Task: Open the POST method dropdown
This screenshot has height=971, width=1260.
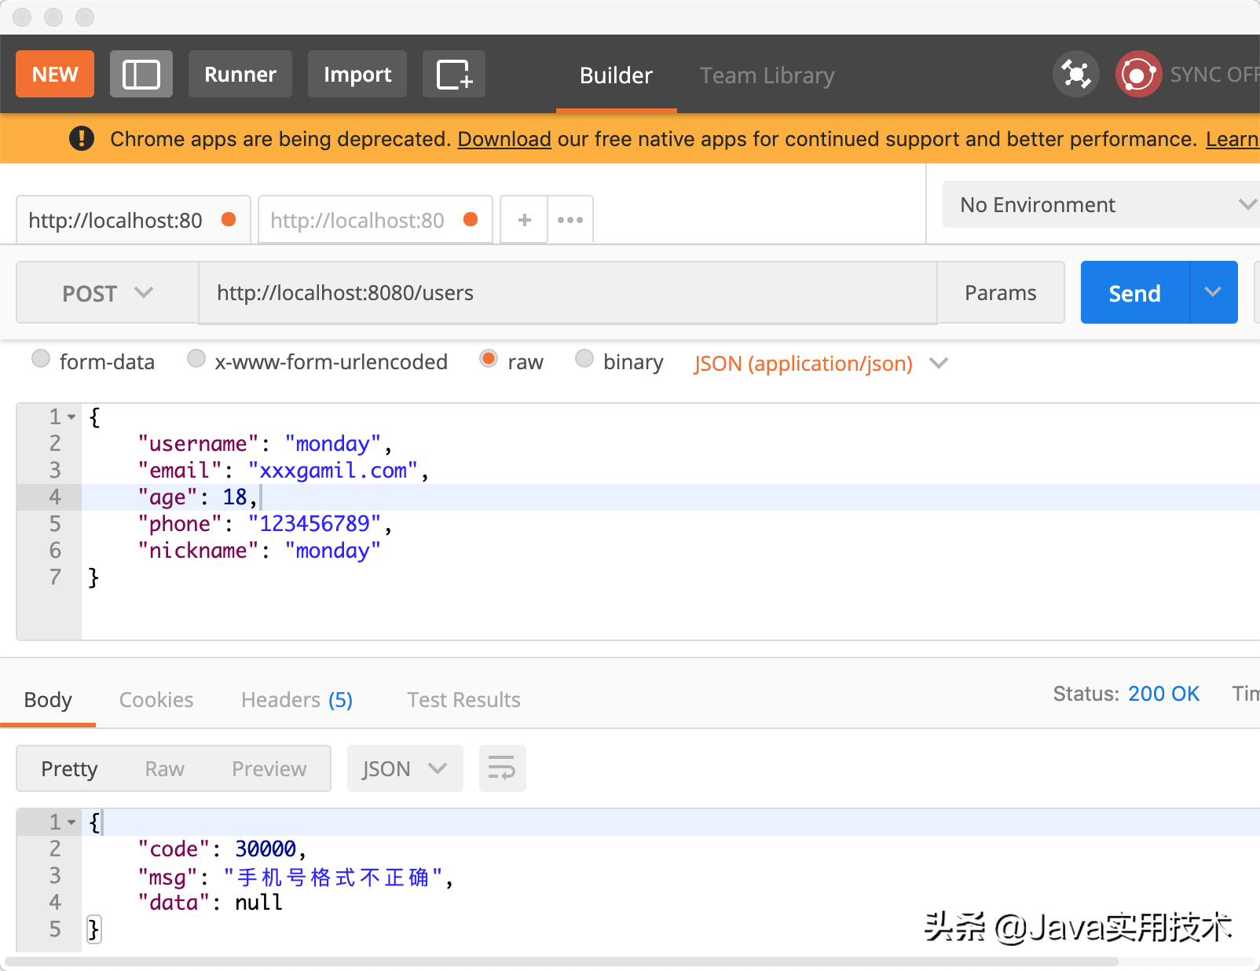Action: (x=107, y=293)
